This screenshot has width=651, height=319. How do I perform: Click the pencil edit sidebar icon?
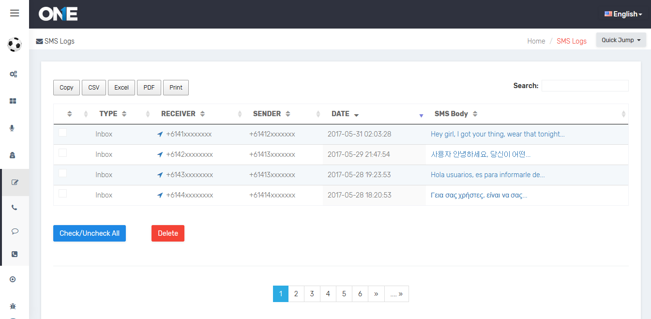tap(15, 182)
